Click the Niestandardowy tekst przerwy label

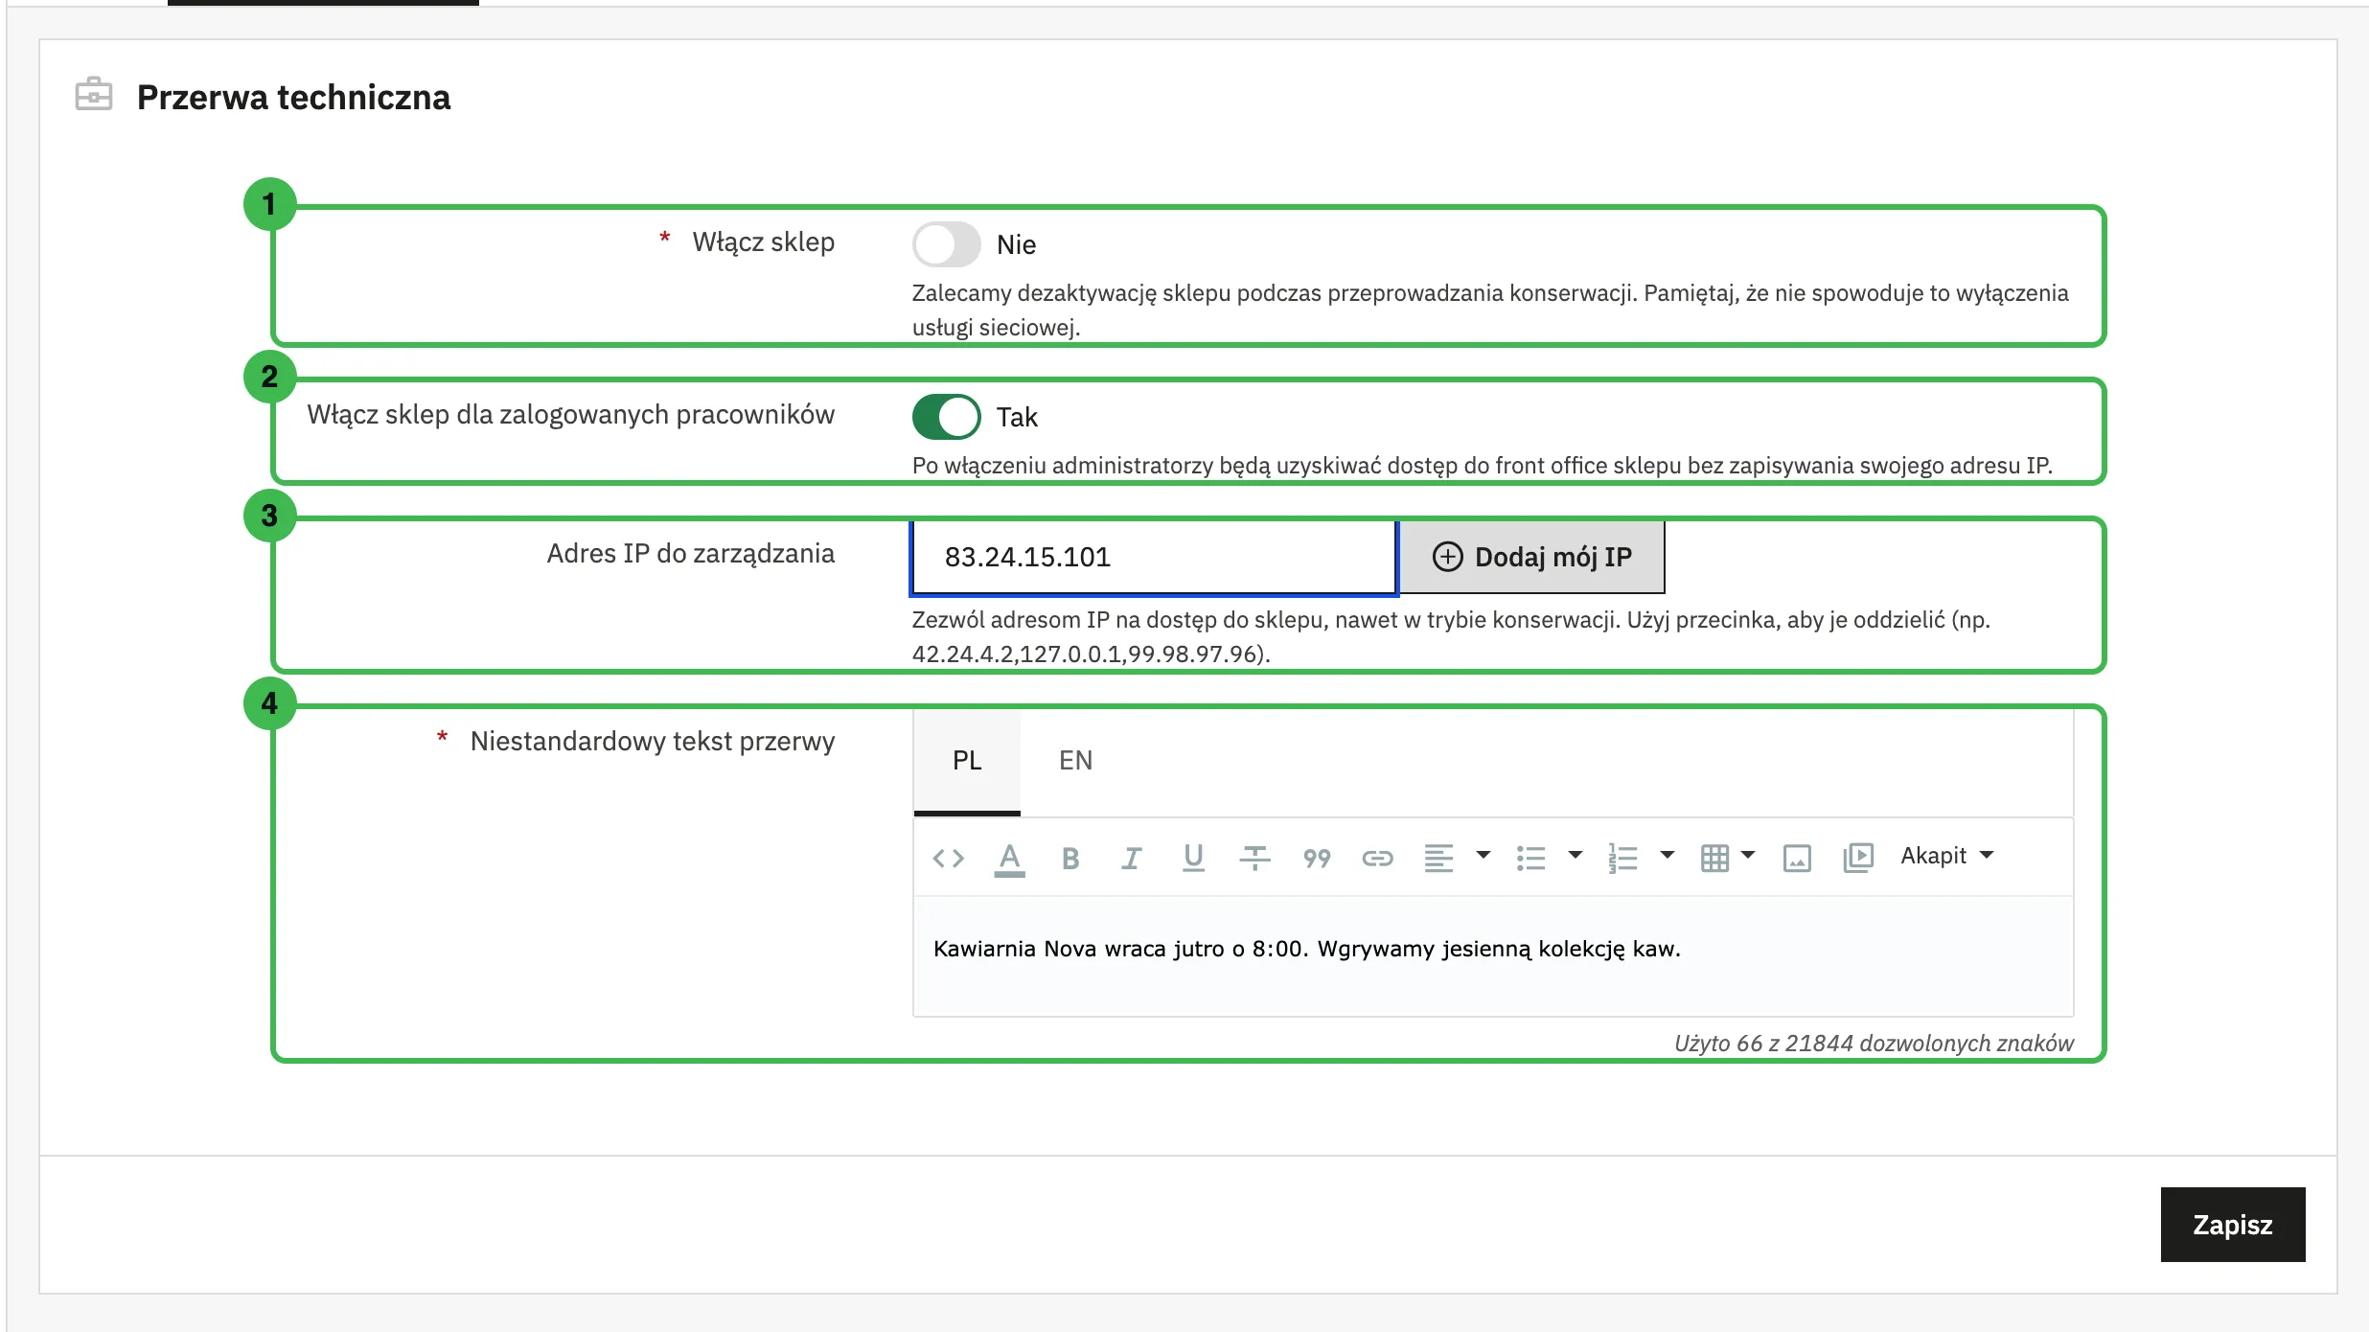[653, 742]
